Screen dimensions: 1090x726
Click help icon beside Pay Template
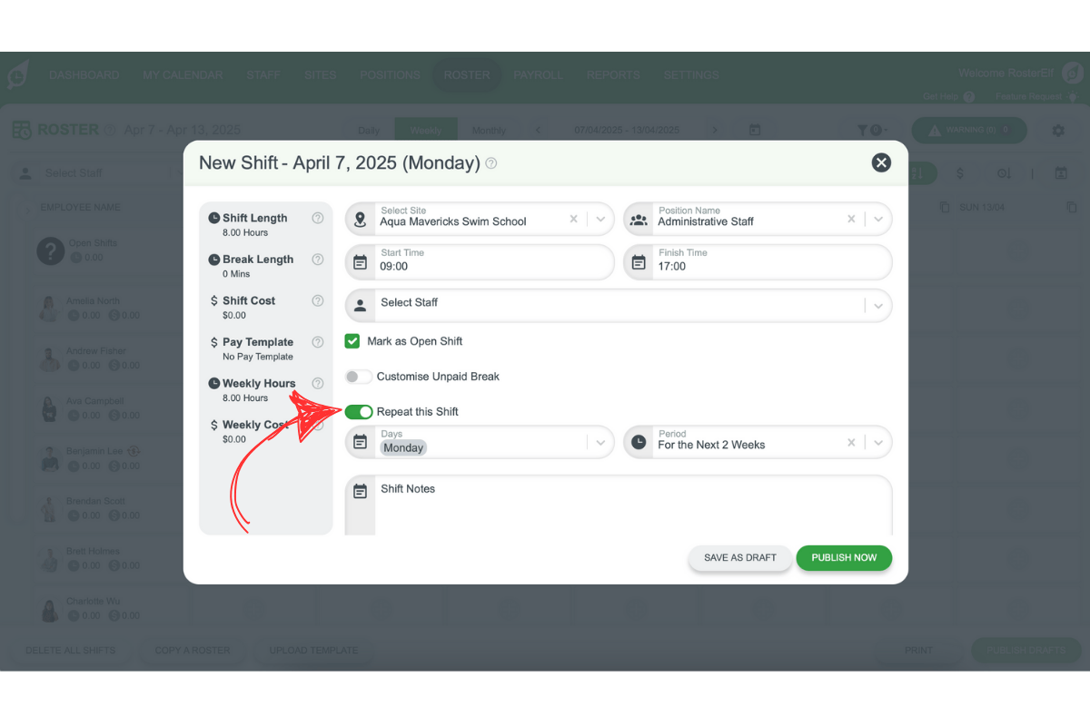pyautogui.click(x=318, y=342)
